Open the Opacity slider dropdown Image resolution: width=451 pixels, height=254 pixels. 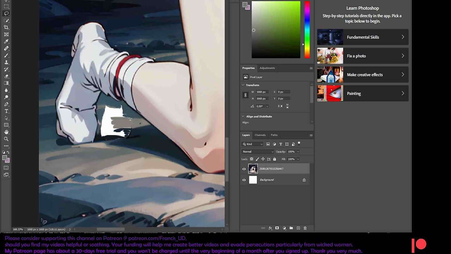pos(298,152)
